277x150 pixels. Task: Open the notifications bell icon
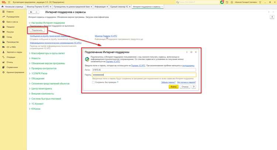pos(222,2)
